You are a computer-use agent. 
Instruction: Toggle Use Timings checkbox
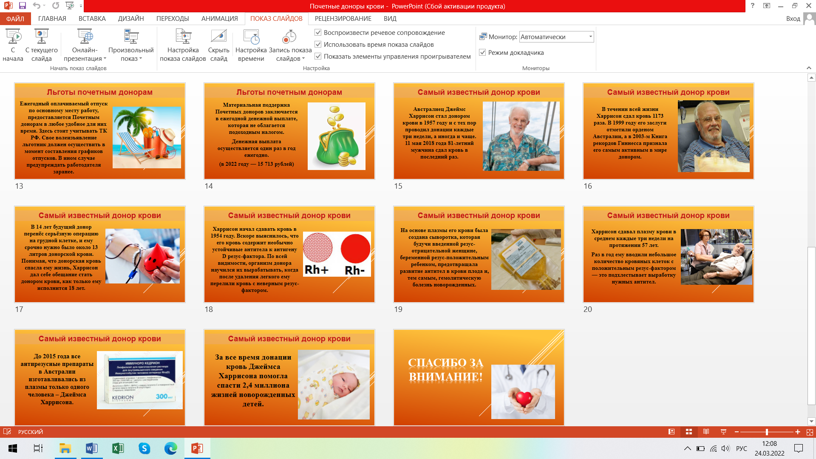pyautogui.click(x=318, y=44)
